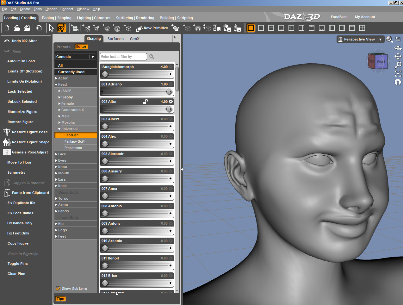Open gear settings for 002 Aitor
Image resolution: width=403 pixels, height=305 pixels.
[x=171, y=102]
